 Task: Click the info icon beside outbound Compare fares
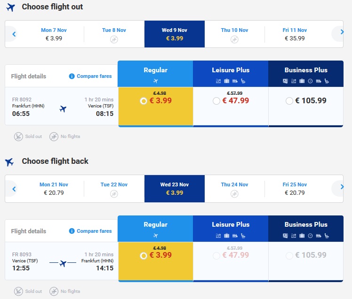[x=72, y=76]
